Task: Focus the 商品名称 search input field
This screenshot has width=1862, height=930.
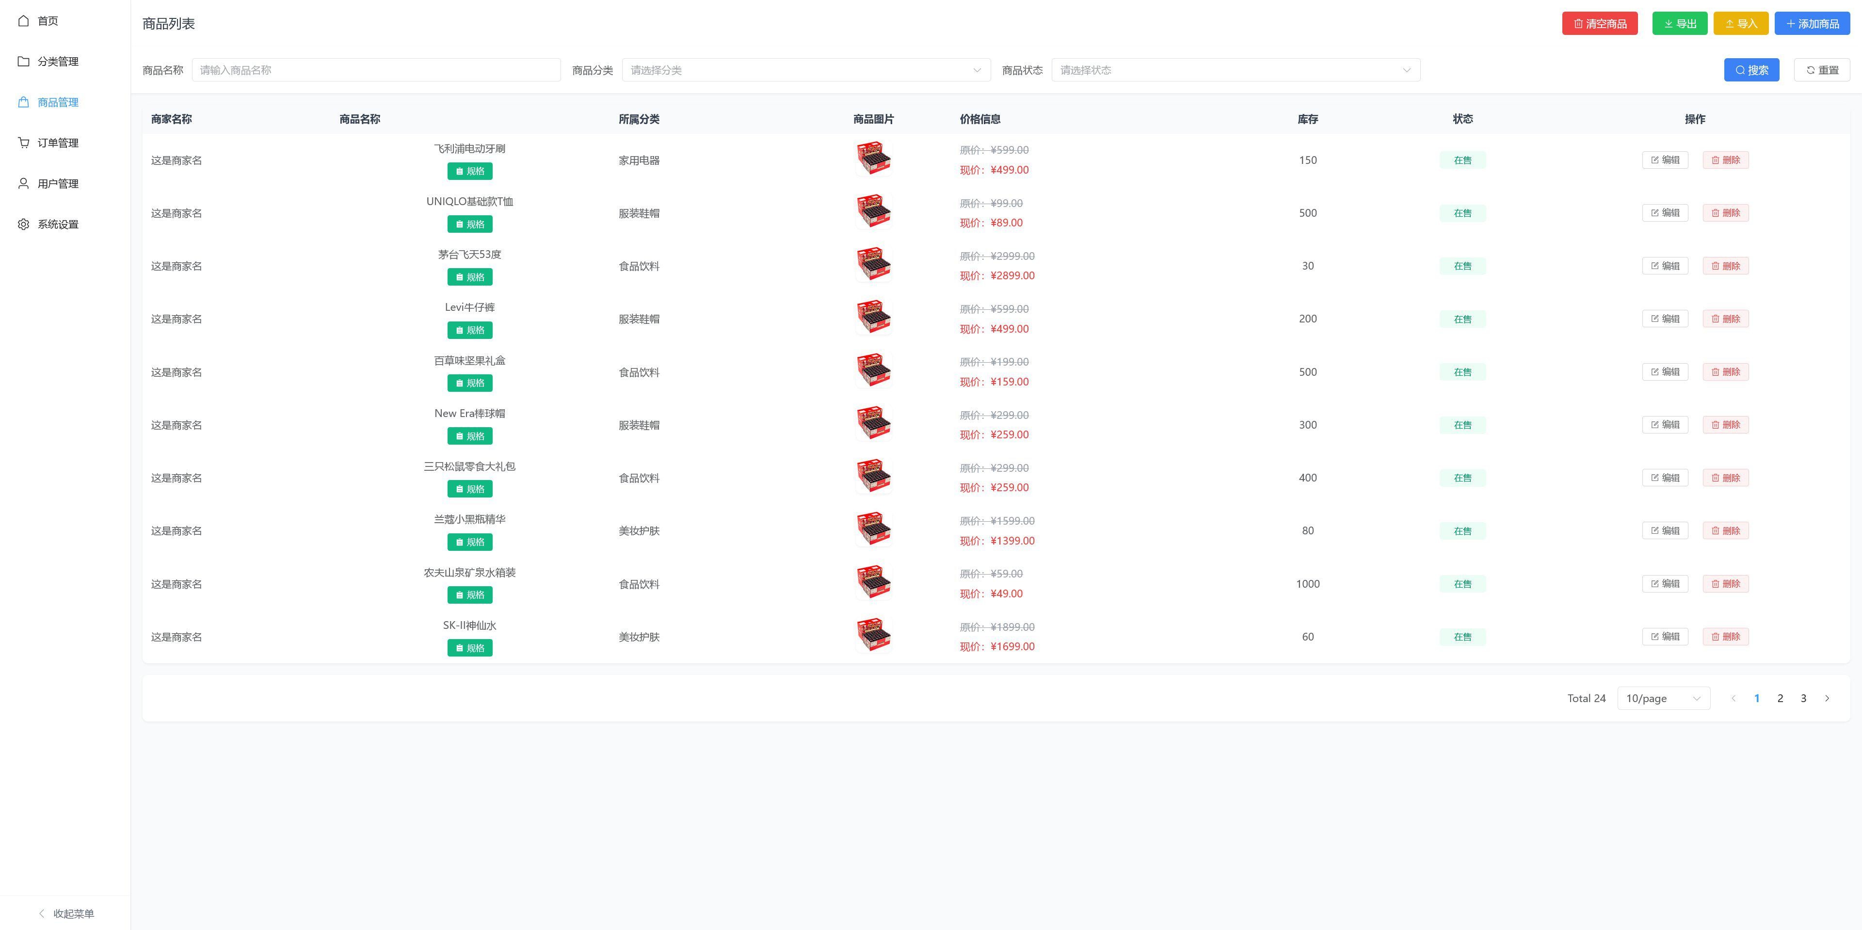Action: point(376,70)
